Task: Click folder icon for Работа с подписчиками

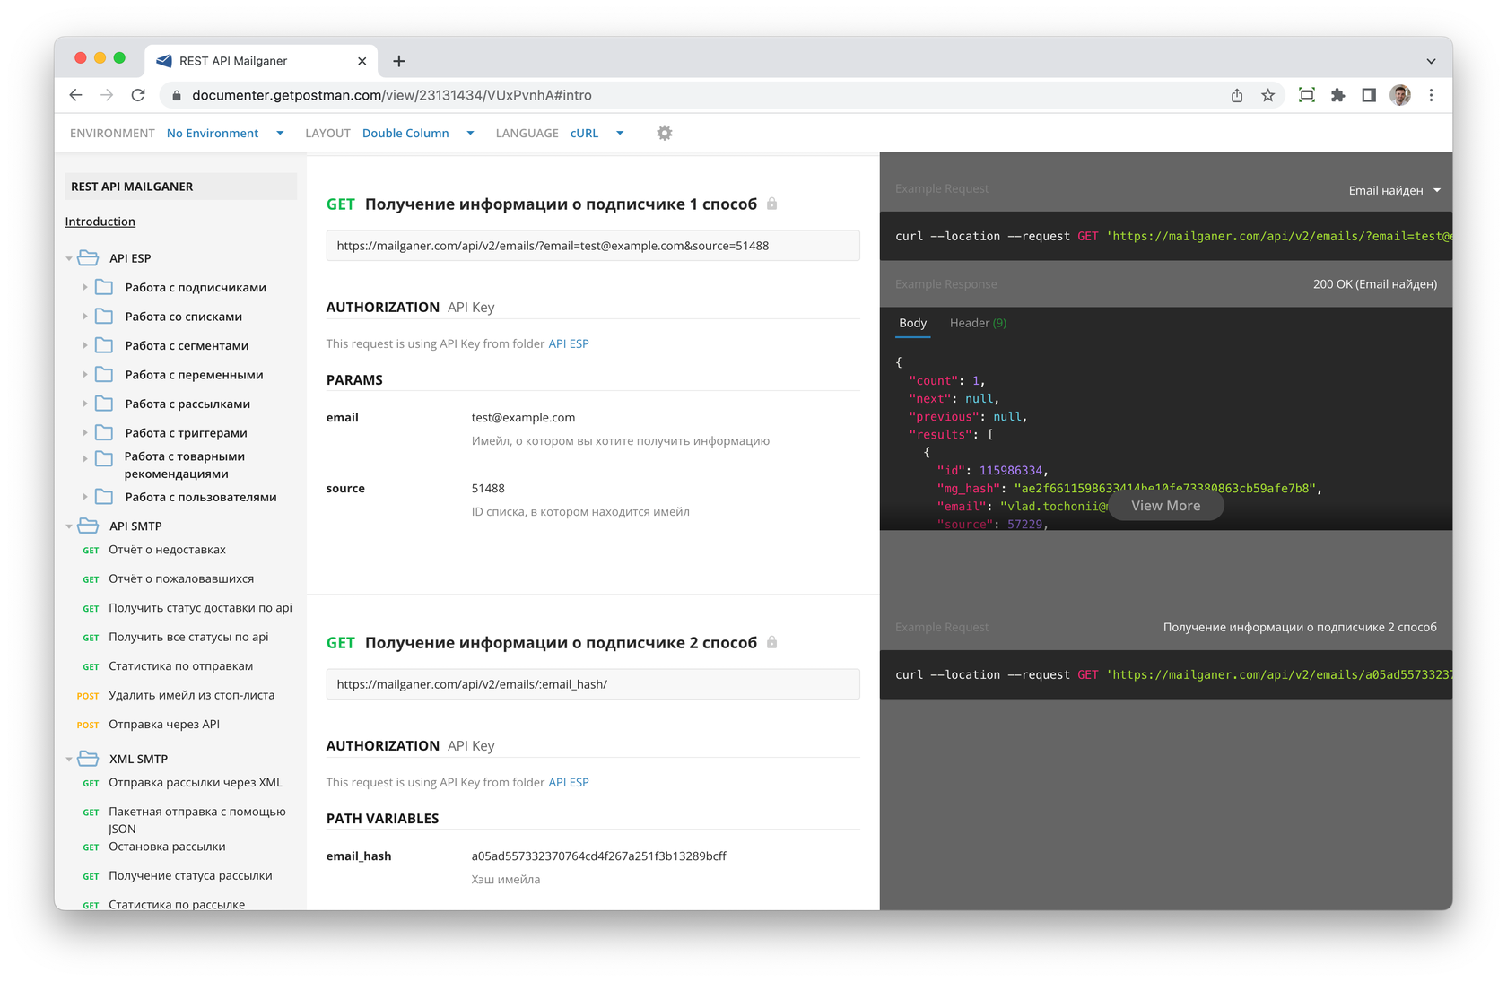Action: tap(104, 287)
